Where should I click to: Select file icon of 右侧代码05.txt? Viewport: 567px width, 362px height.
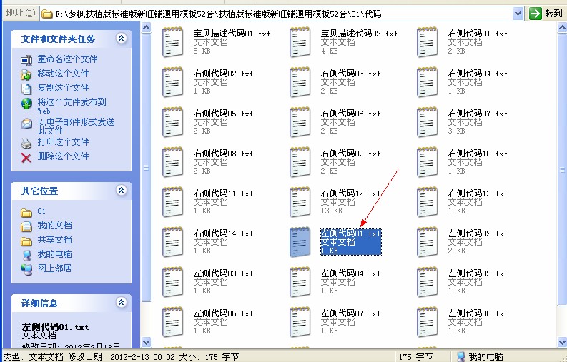172,122
